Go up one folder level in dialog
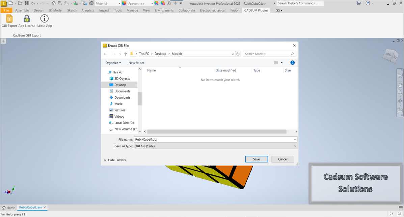This screenshot has width=404, height=217. tap(126, 54)
